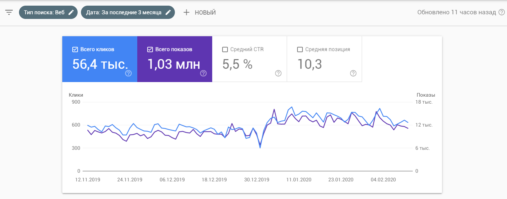Open help icon on average CTR card
507x199 pixels.
click(x=278, y=73)
